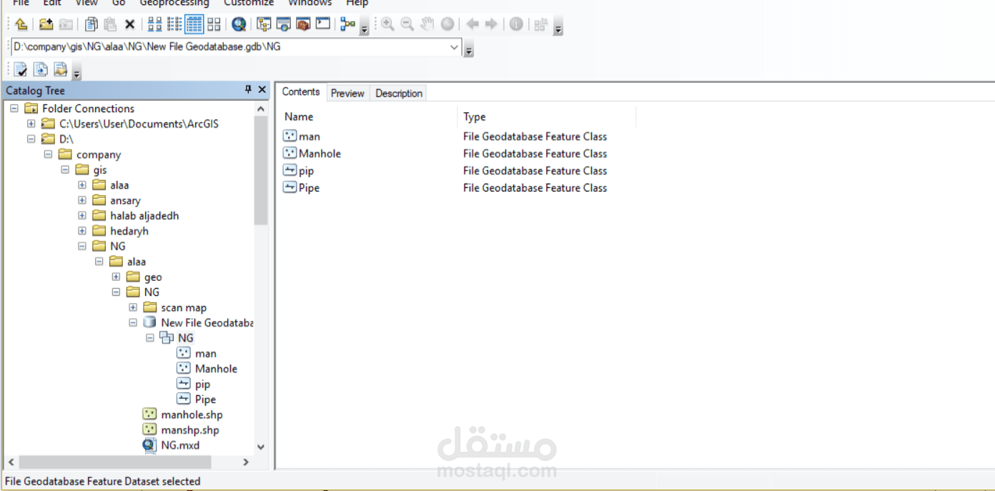Expand the C:\Users\User\Documents\ArcGIS connection

pyautogui.click(x=31, y=124)
